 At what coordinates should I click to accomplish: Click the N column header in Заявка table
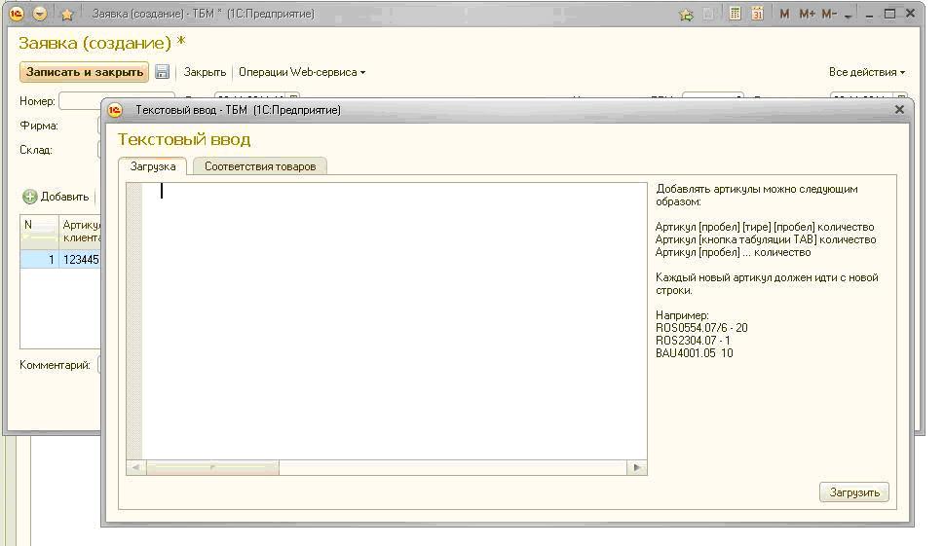click(x=39, y=232)
